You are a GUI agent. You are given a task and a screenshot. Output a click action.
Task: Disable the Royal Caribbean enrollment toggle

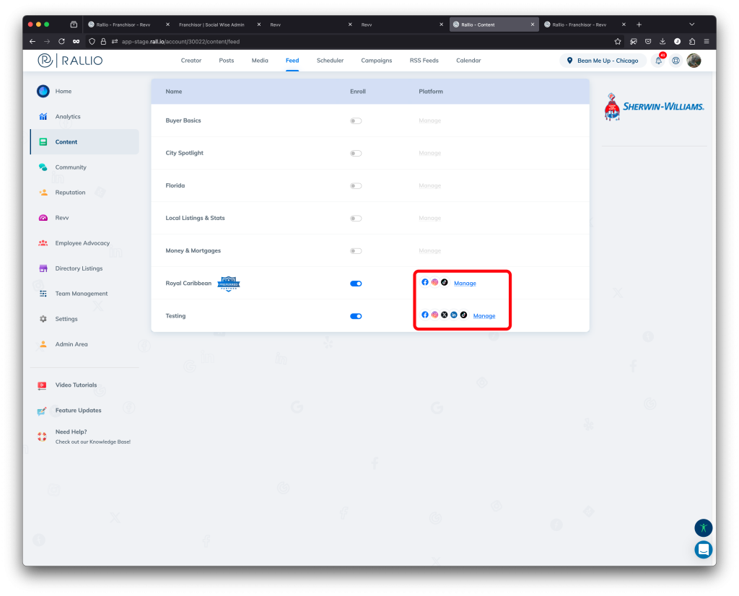(356, 283)
